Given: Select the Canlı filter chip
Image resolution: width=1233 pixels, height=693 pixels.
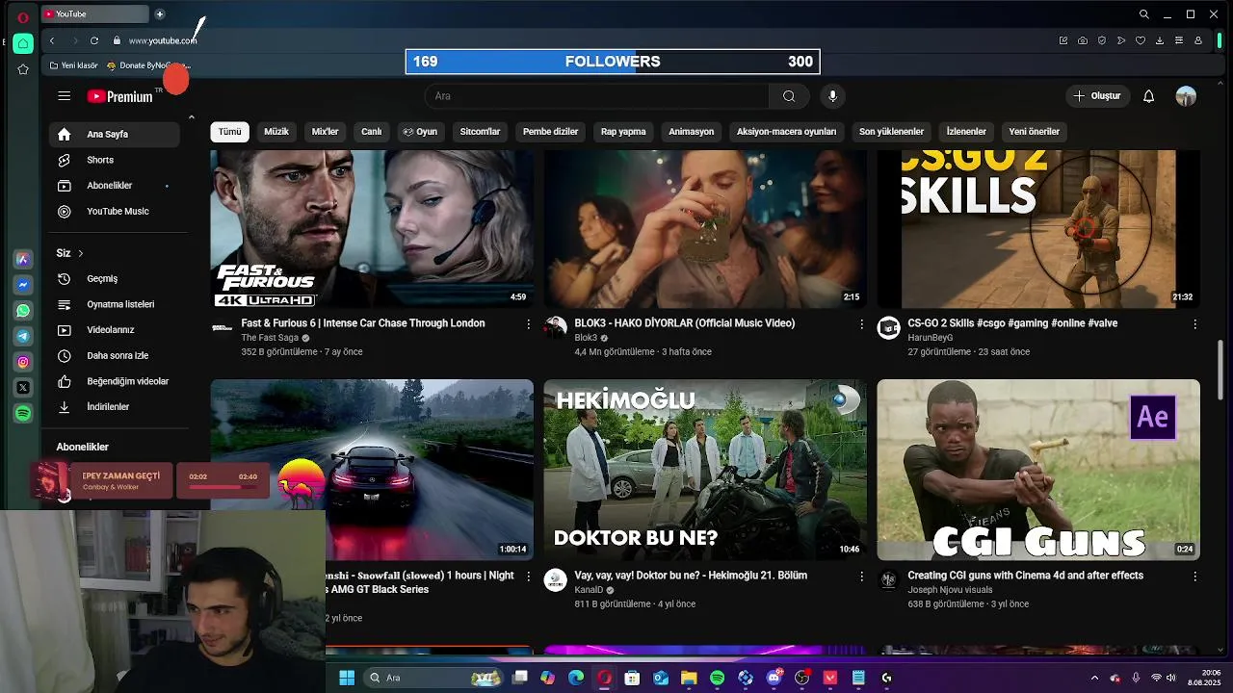Looking at the screenshot, I should [x=372, y=132].
